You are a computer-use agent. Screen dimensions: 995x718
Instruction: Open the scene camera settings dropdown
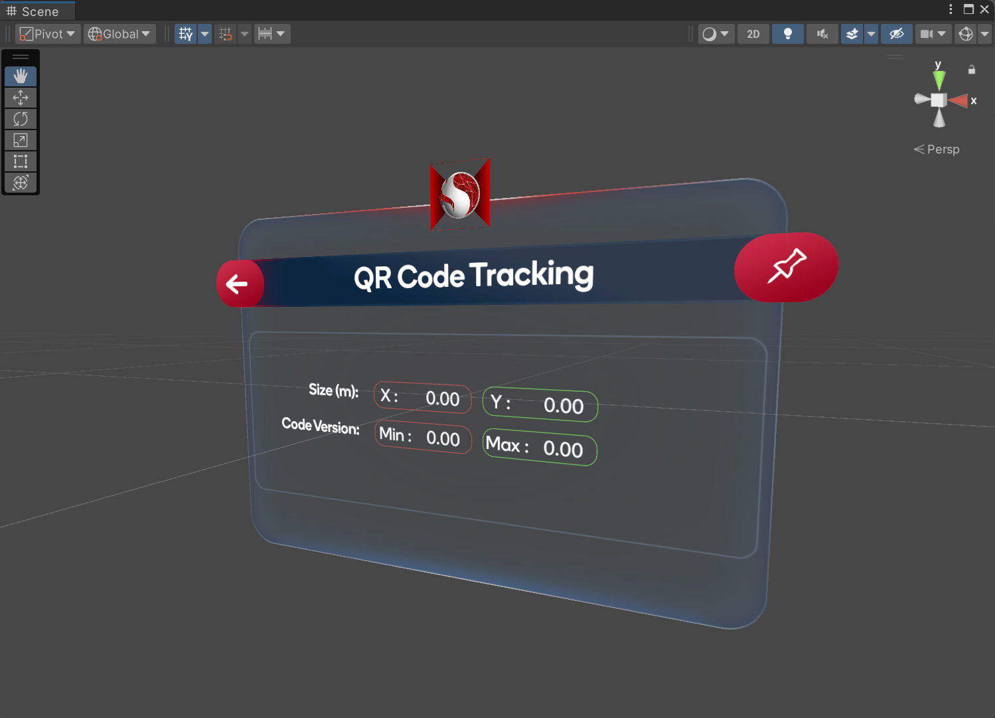[x=933, y=34]
